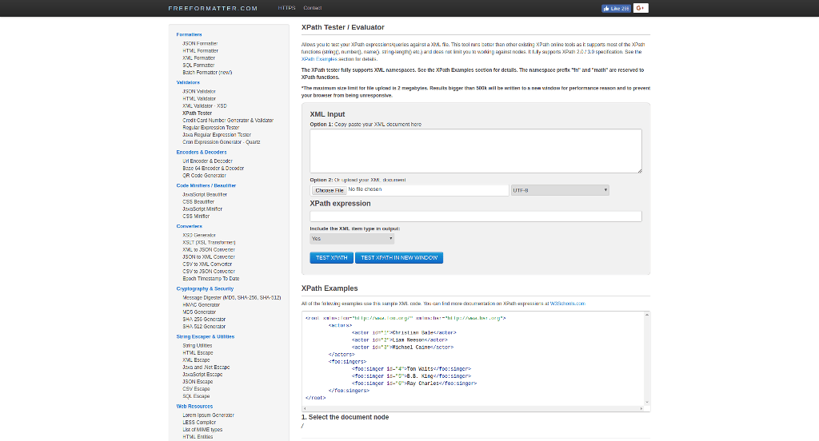Open the W3Schools.com link

[567, 304]
